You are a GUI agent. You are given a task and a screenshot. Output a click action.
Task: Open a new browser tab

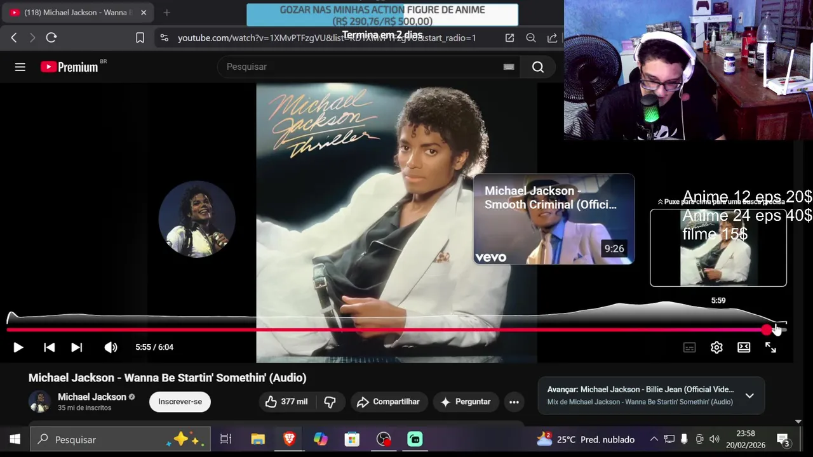[x=166, y=13]
